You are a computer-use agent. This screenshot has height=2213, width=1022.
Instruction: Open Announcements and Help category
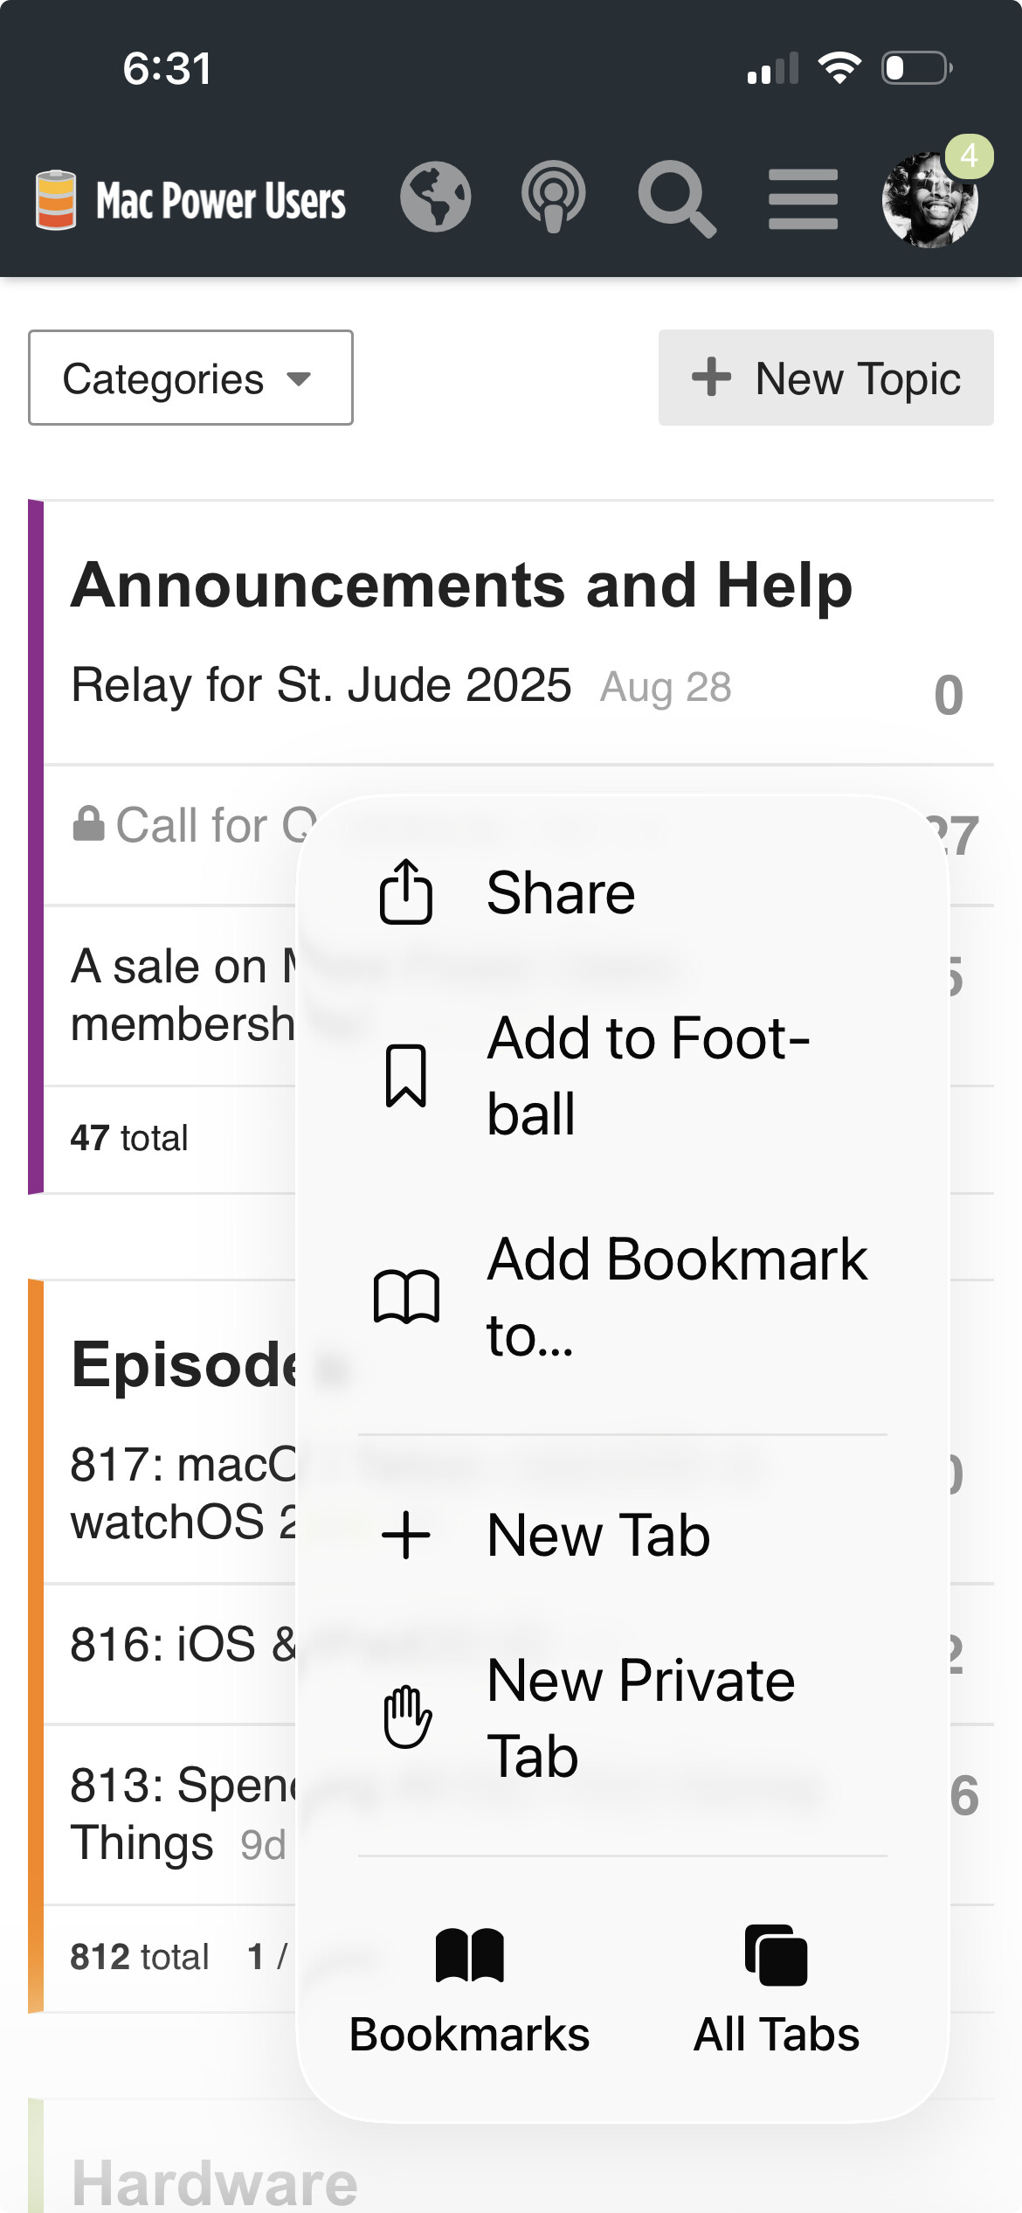tap(461, 586)
